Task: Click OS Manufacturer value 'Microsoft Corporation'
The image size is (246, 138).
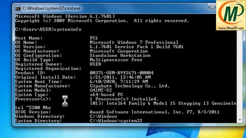Action: click(119, 51)
